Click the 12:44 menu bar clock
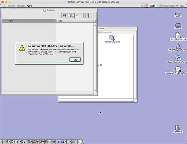Screen dimensions: 187x144 (x=152, y=6)
